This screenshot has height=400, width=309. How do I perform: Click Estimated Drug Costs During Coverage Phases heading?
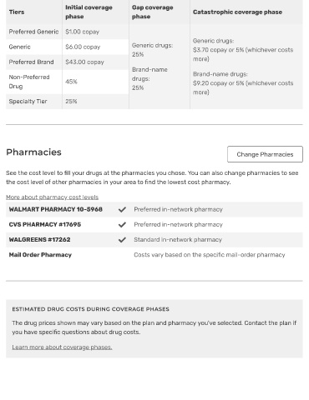coord(90,309)
